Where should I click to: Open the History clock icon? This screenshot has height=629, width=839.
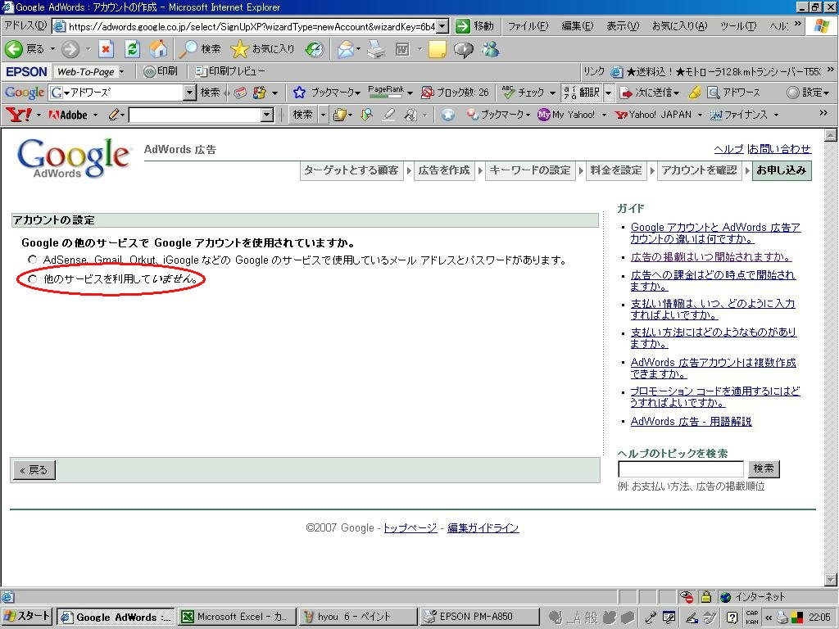click(315, 49)
